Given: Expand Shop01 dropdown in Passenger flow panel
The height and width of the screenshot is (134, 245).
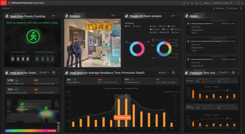Looking at the screenshot, I should (224, 72).
